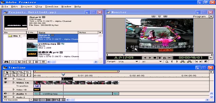Screen dimensions: 216x103
Task: Go to Previous Edit in Monitor
Action: [196, 62]
